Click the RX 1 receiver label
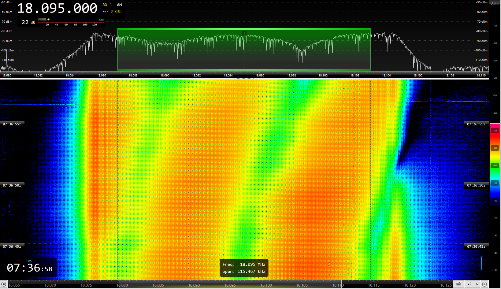 point(107,5)
